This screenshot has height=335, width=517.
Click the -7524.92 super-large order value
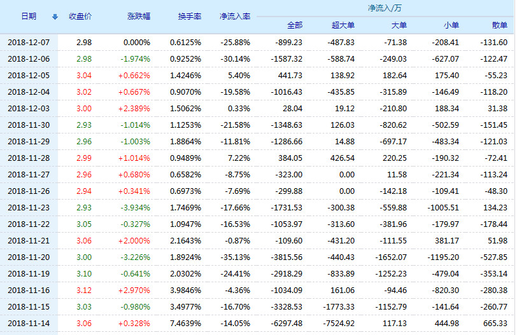[337, 324]
